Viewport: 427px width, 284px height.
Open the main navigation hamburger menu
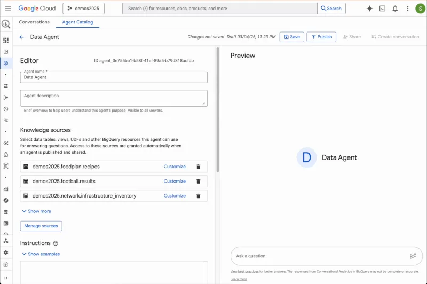(8, 9)
